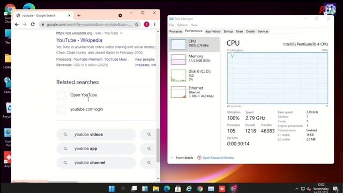Select CPU performance graph thumbnail

pos(178,44)
